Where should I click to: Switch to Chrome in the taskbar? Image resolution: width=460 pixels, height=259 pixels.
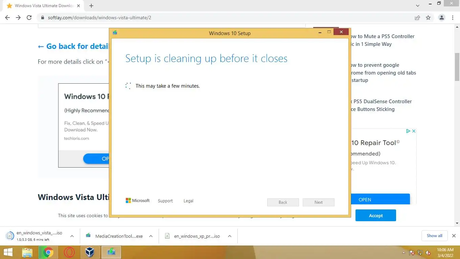48,252
